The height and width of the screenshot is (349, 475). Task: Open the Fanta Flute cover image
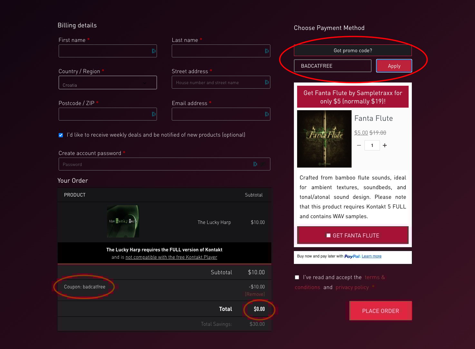click(324, 139)
